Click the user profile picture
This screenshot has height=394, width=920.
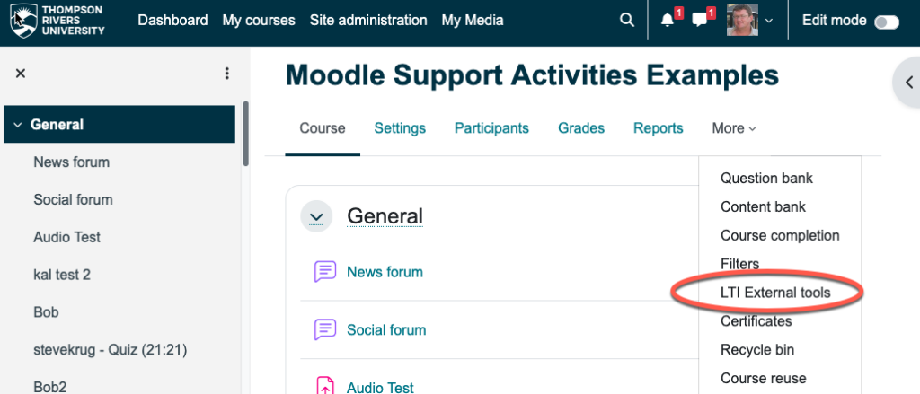pos(742,21)
